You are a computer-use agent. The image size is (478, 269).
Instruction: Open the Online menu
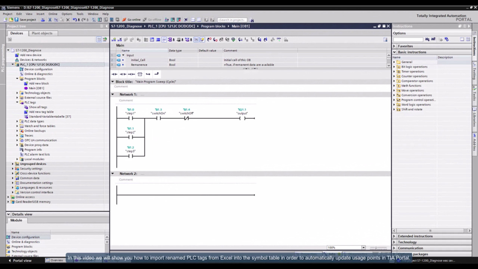(x=53, y=14)
